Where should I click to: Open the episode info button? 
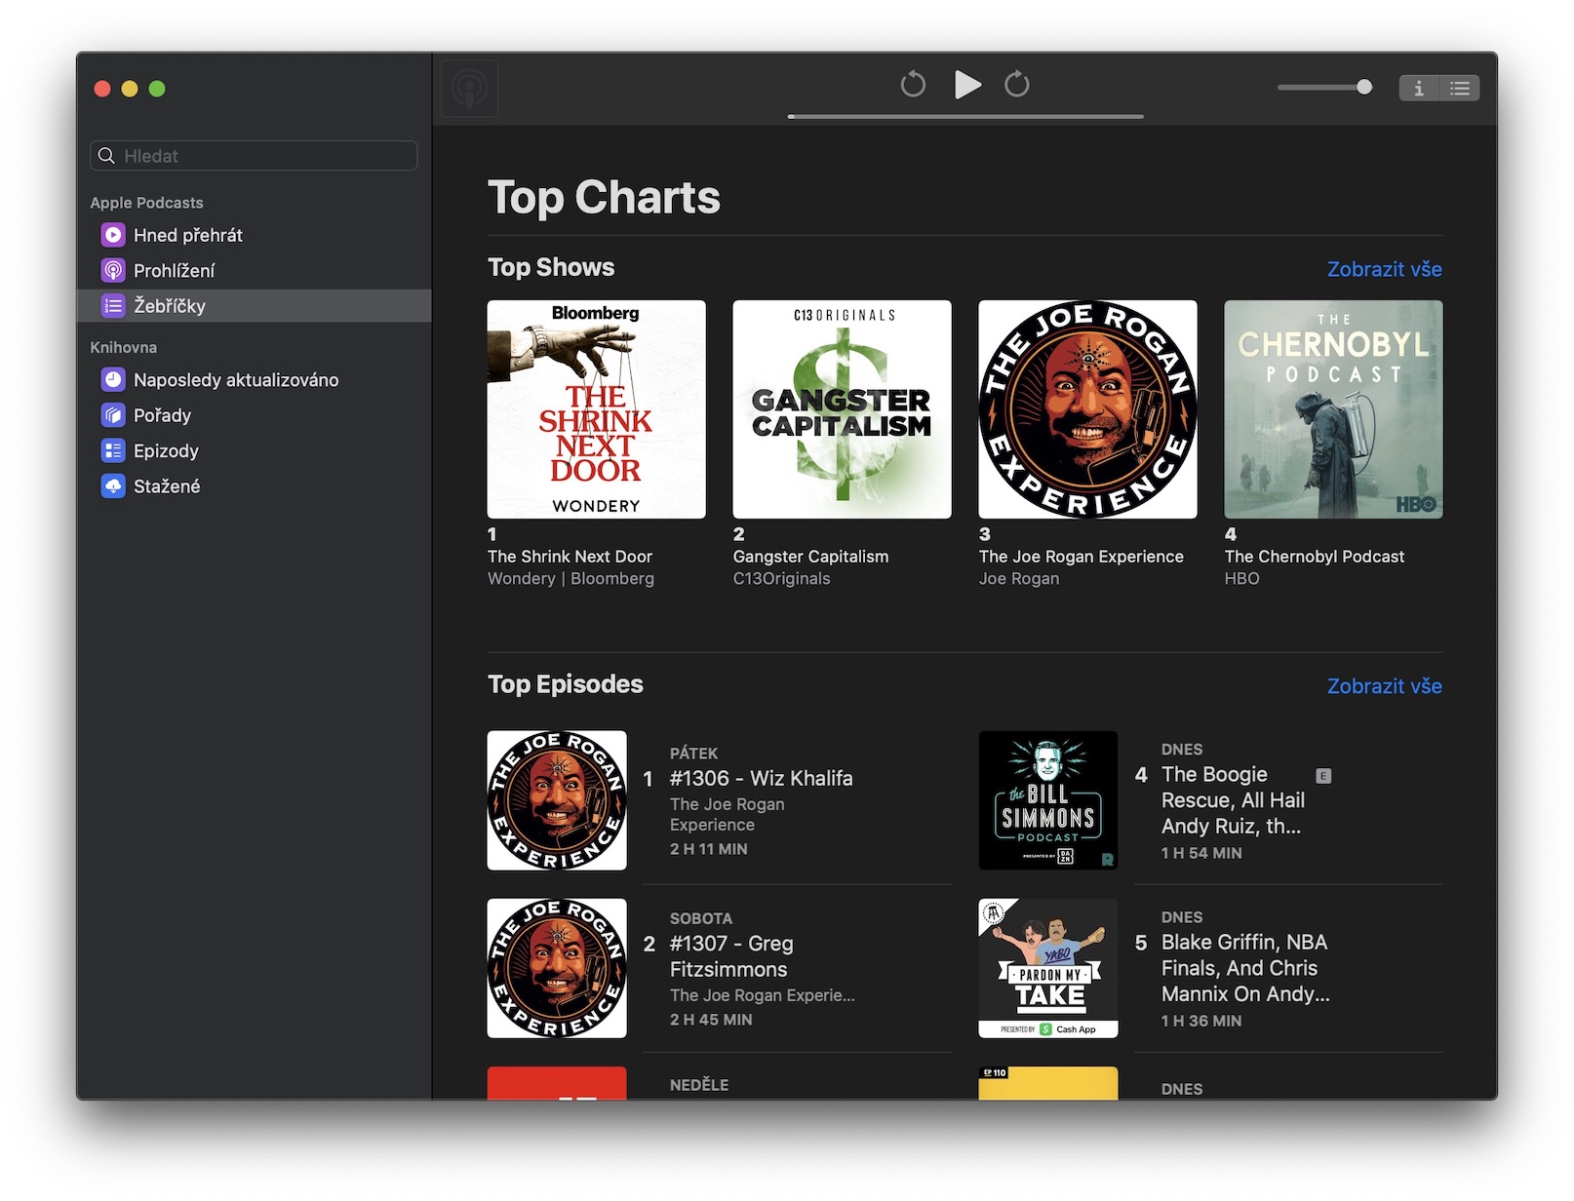click(x=1419, y=89)
